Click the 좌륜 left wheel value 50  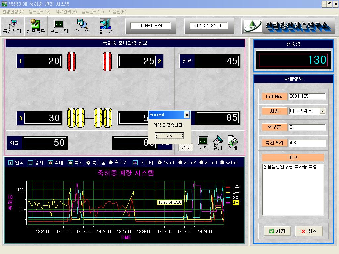[x=45, y=143]
